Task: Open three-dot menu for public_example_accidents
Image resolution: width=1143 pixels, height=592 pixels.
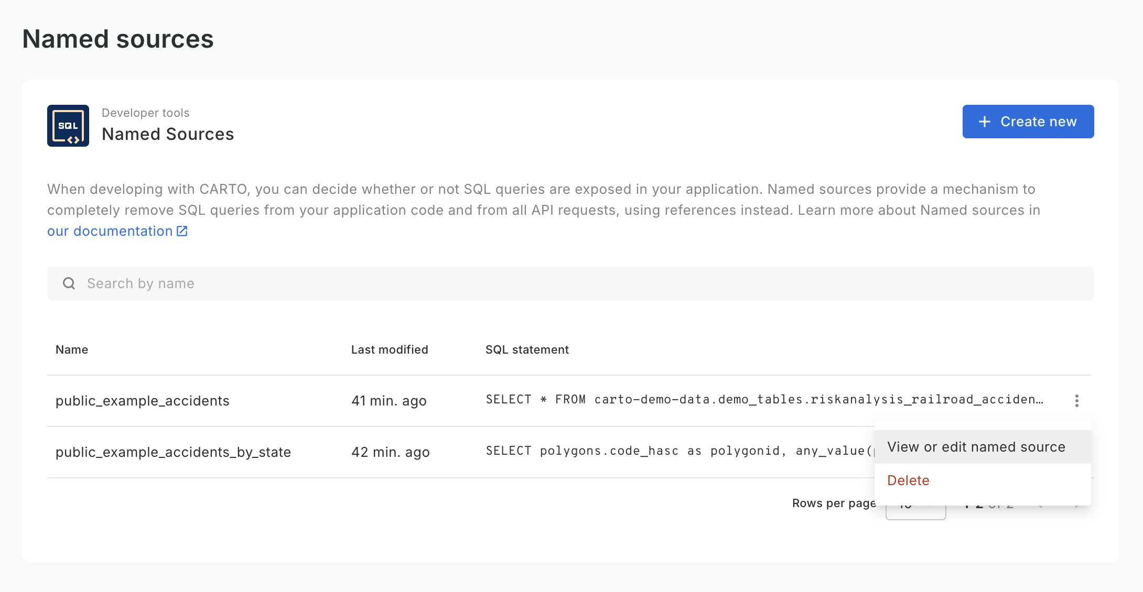Action: click(x=1076, y=401)
